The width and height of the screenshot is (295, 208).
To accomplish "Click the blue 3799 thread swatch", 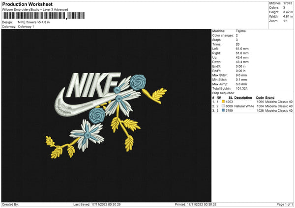I will [223, 110].
